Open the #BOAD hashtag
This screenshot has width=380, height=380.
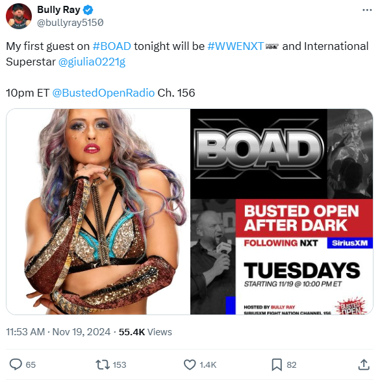pyautogui.click(x=112, y=46)
